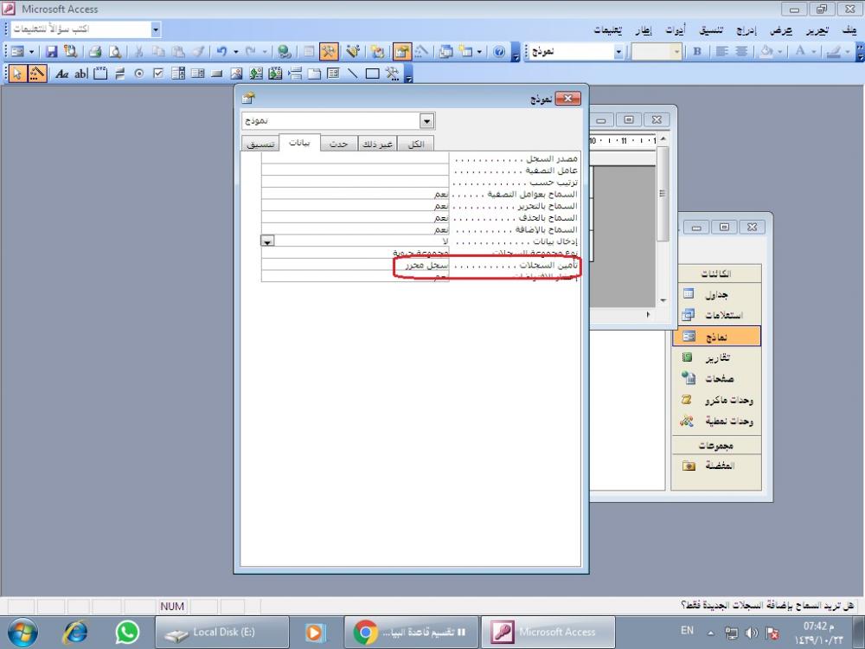The height and width of the screenshot is (649, 865).
Task: Click the Windows Start button
Action: [22, 633]
